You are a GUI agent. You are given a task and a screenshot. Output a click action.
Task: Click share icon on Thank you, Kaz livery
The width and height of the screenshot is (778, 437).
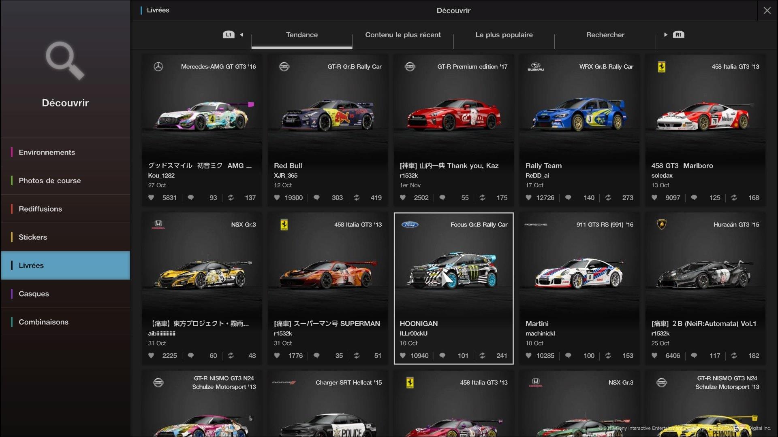[x=482, y=197]
